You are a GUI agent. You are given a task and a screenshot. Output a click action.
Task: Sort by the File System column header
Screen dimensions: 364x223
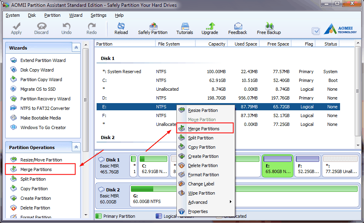(176, 44)
